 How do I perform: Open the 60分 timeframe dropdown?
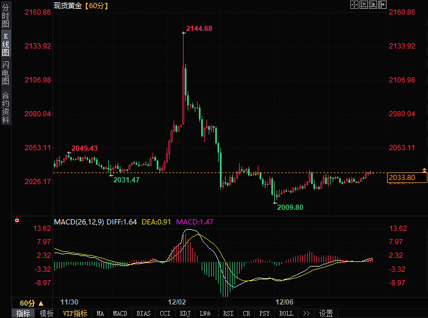pos(32,303)
